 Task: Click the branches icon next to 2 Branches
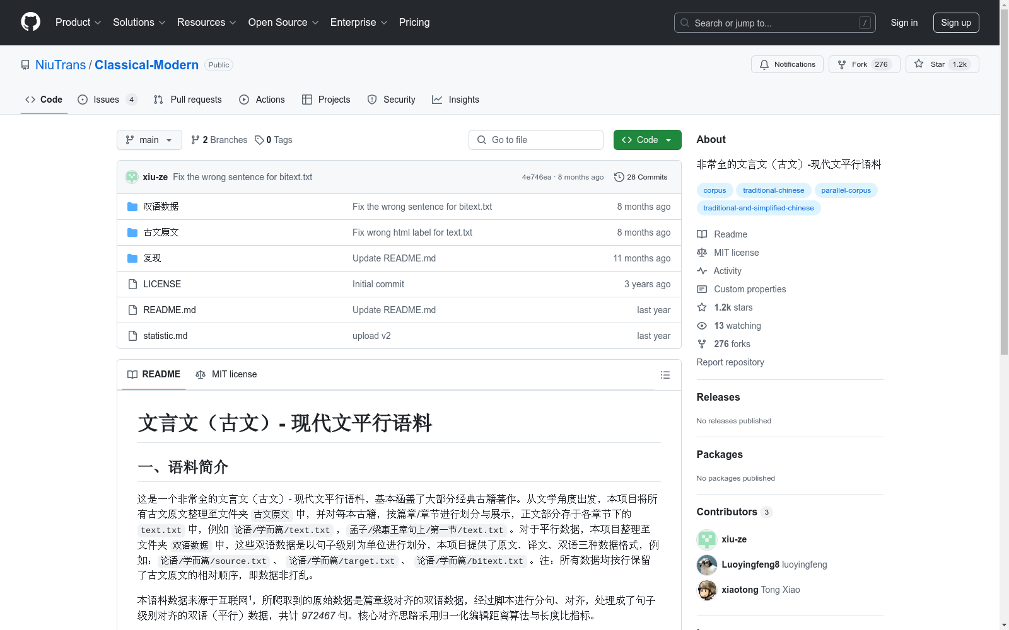195,140
